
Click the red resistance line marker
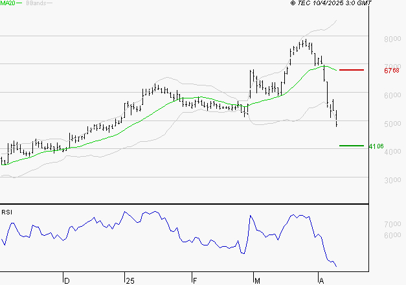[352, 70]
